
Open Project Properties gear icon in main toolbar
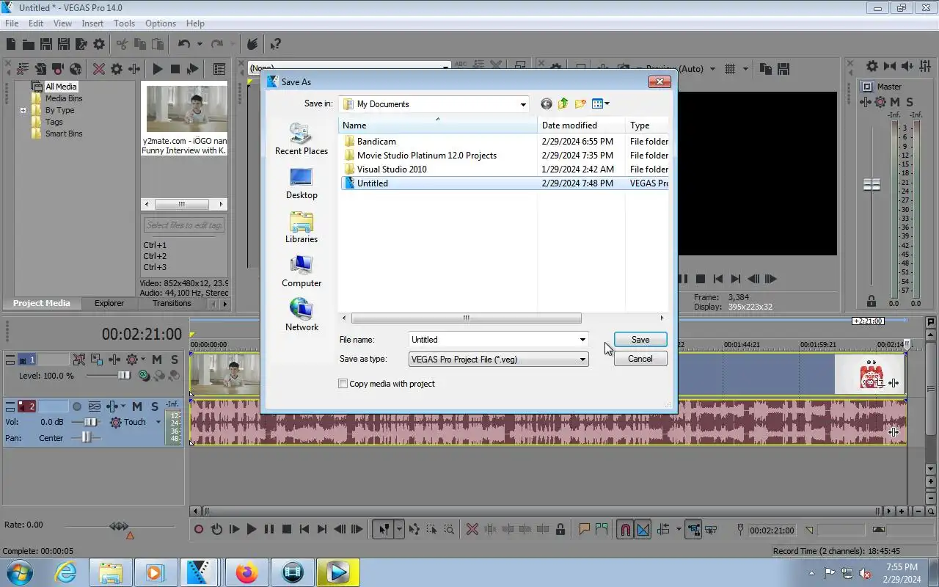pyautogui.click(x=99, y=44)
